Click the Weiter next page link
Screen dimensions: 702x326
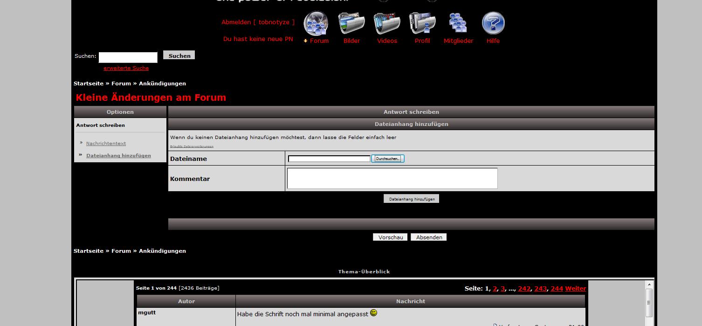click(575, 289)
